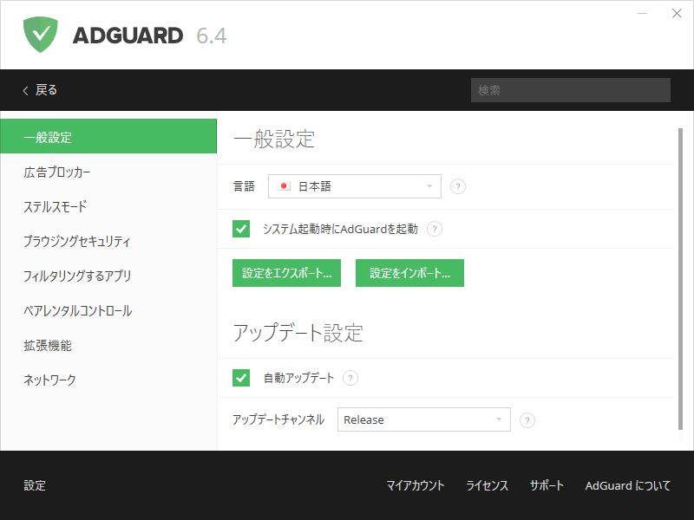Open ネットワーク settings section
The height and width of the screenshot is (520, 694).
point(108,380)
